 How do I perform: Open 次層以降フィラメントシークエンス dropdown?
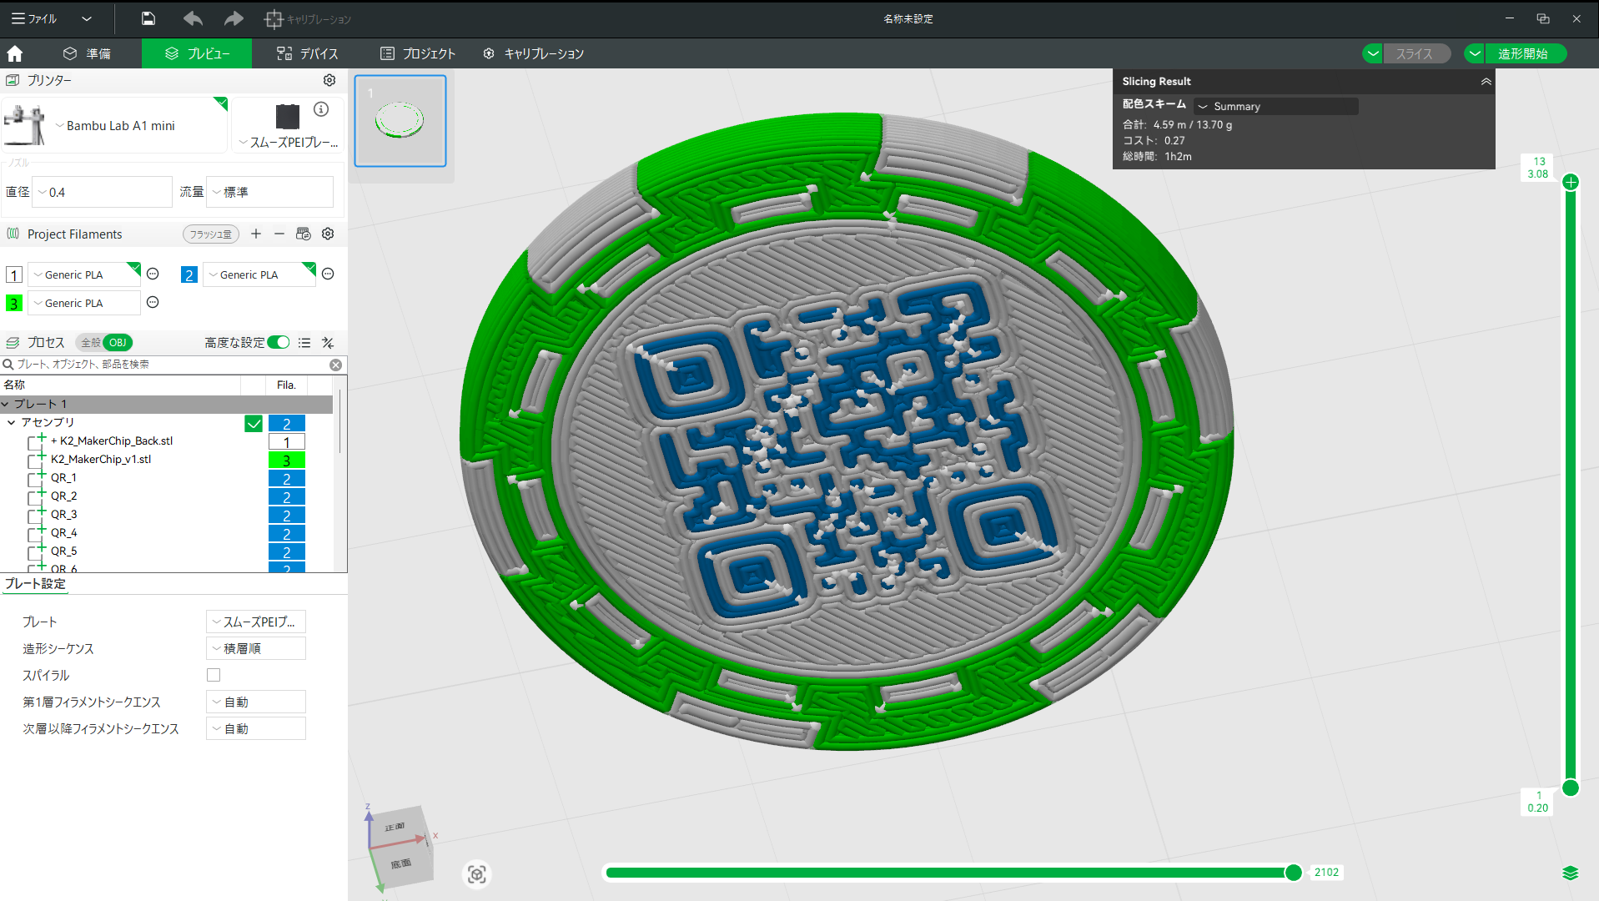coord(256,728)
